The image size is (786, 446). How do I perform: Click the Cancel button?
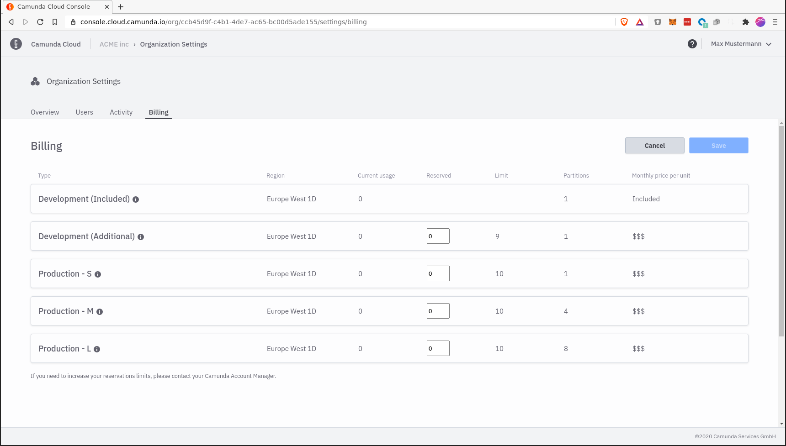[655, 146]
